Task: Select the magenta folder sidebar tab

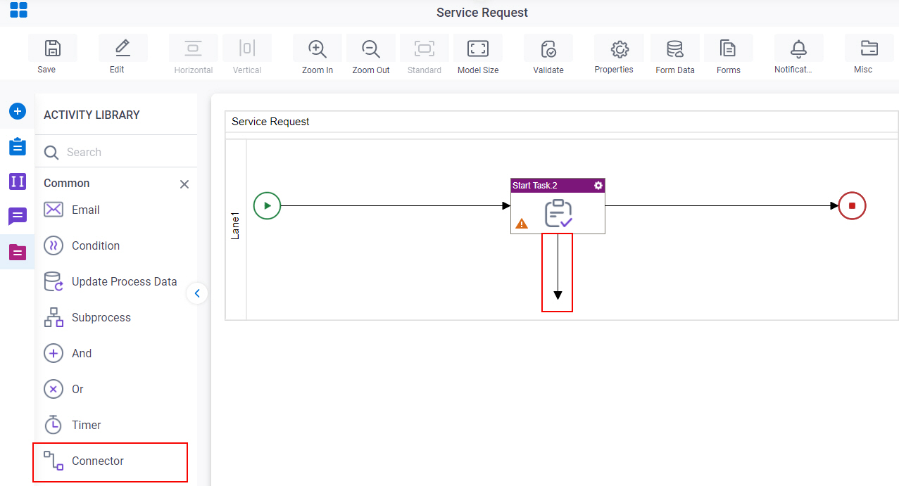Action: click(x=18, y=252)
